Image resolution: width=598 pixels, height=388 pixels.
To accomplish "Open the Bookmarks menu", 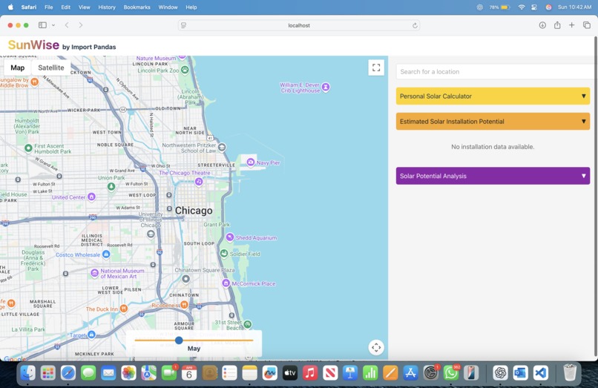I will [137, 7].
